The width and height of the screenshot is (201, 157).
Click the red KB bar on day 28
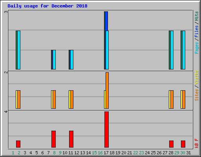(171, 144)
